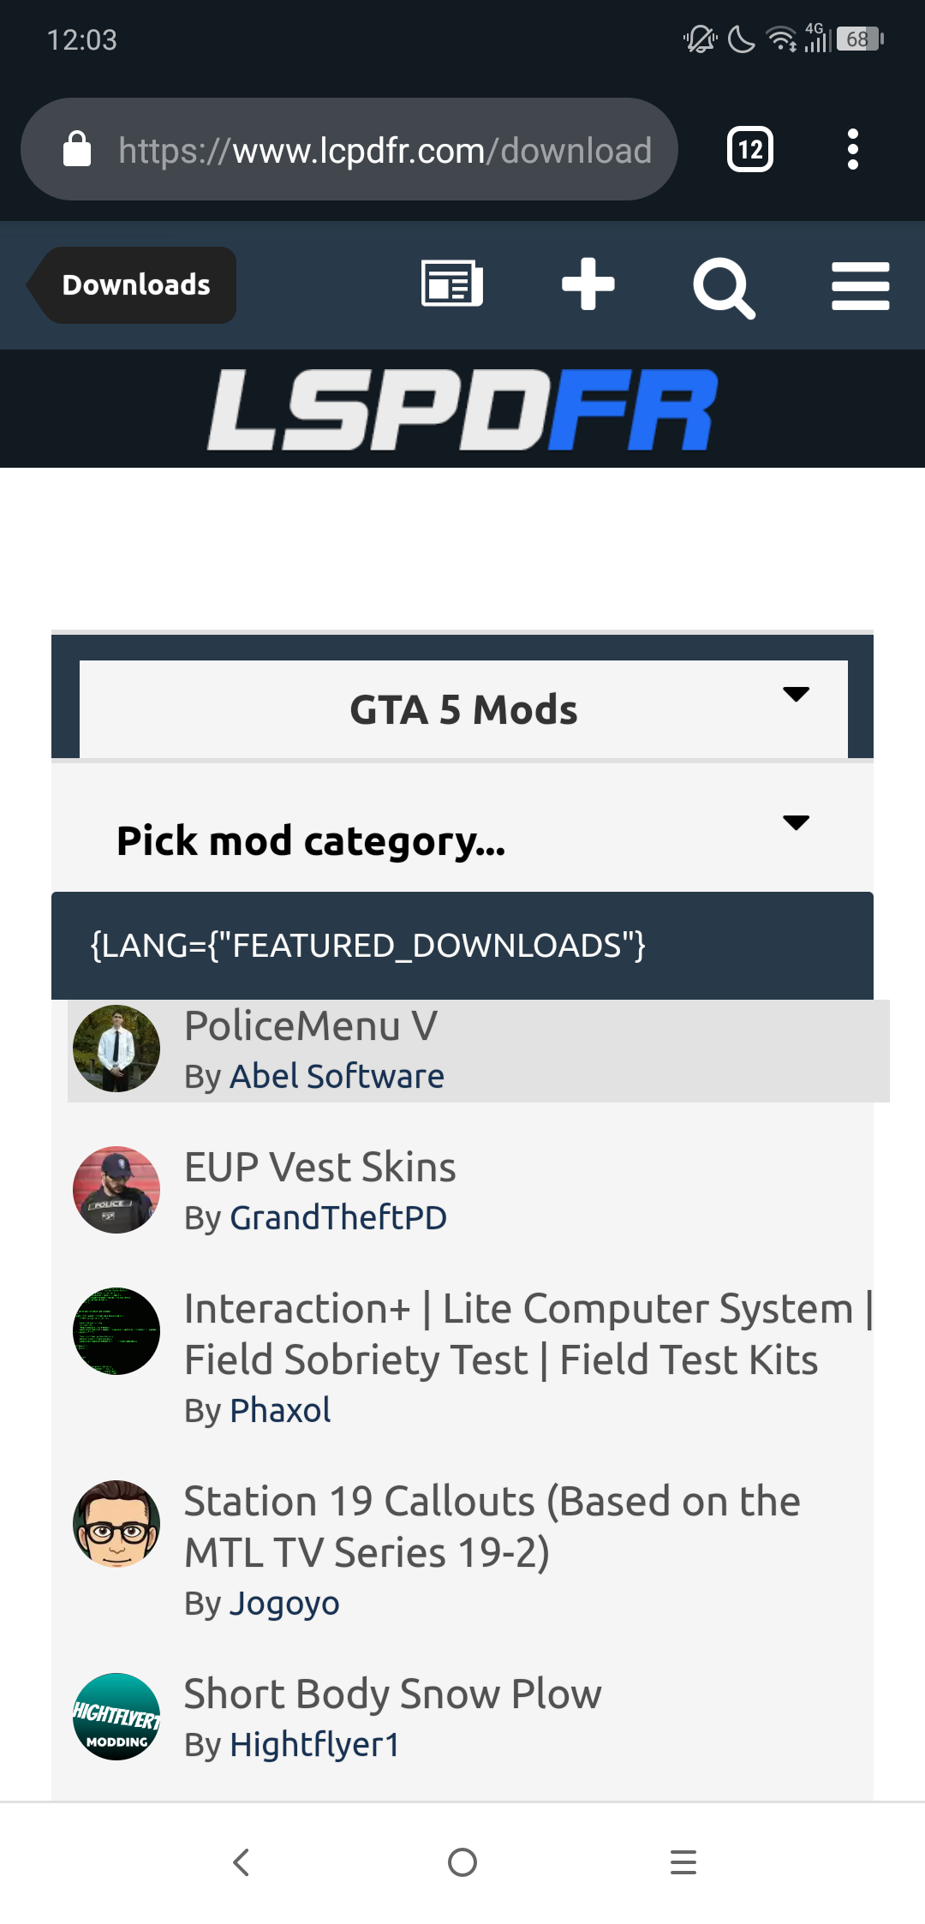Screen dimensions: 925x1924
Task: Tap the plus create icon
Action: point(588,284)
